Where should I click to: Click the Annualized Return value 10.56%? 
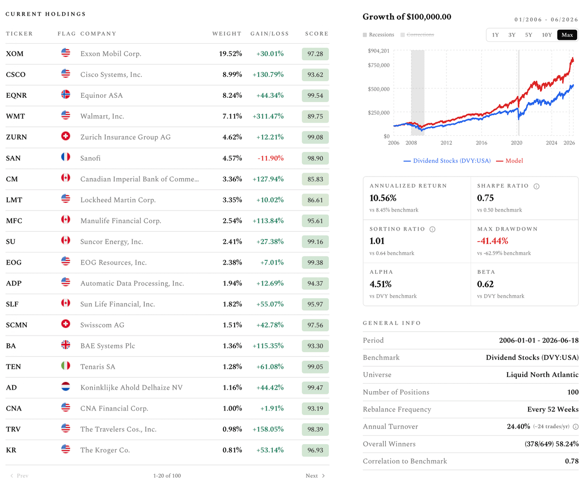[383, 198]
